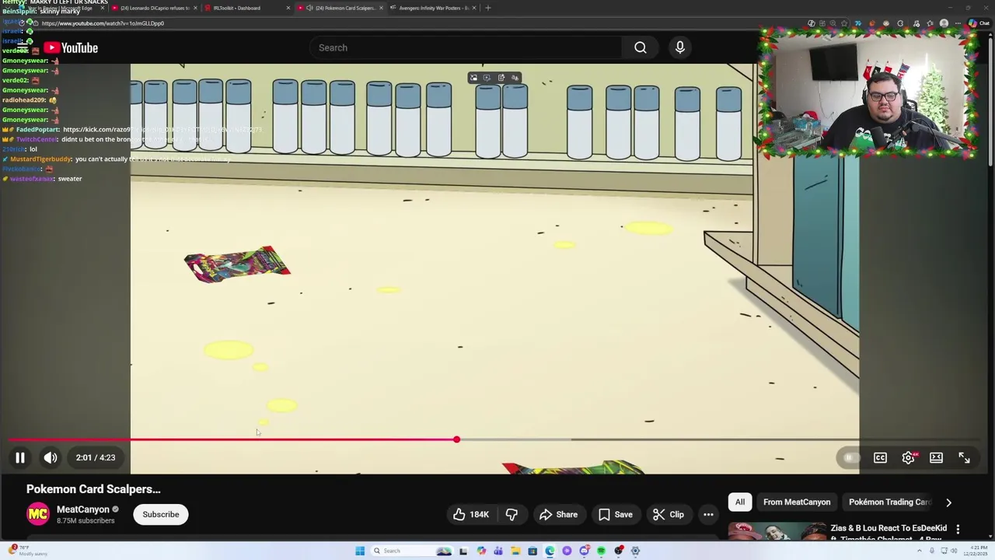Click the AI summarize note overlay icon
Viewport: 995px width, 560px height.
(x=501, y=78)
